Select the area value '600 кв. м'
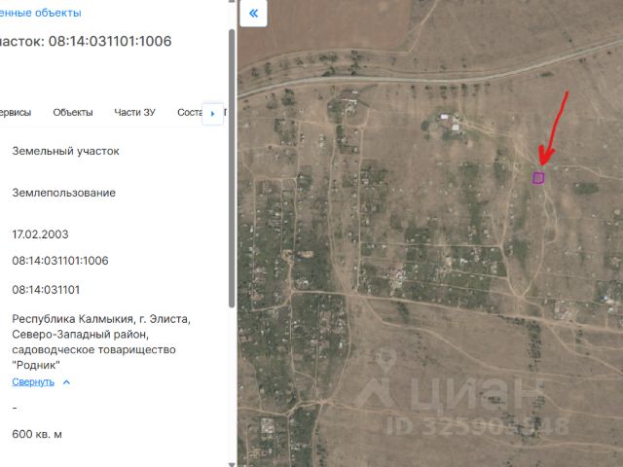Screen dimensions: 623x467 pyautogui.click(x=37, y=434)
